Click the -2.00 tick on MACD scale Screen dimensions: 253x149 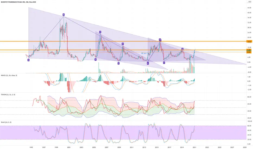tap(249, 90)
